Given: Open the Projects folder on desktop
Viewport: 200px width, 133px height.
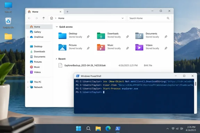Looking at the screenshot, I should click(x=8, y=38).
